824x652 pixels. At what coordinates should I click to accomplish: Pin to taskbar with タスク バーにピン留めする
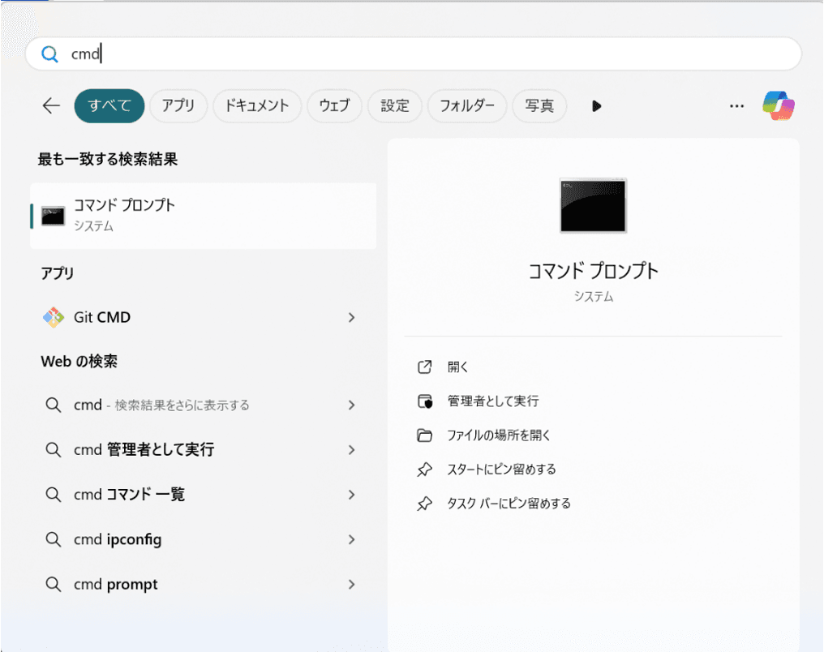(x=509, y=504)
